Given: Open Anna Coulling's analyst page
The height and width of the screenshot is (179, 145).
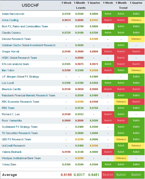Looking at the screenshot, I should pos(10,20).
